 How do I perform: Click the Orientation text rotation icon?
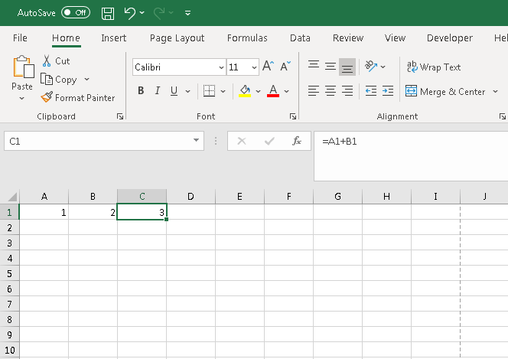[x=371, y=66]
